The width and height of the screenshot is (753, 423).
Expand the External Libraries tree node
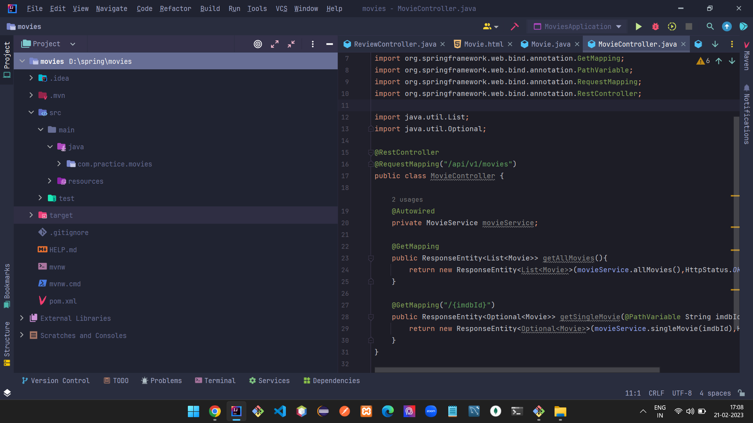(x=22, y=318)
